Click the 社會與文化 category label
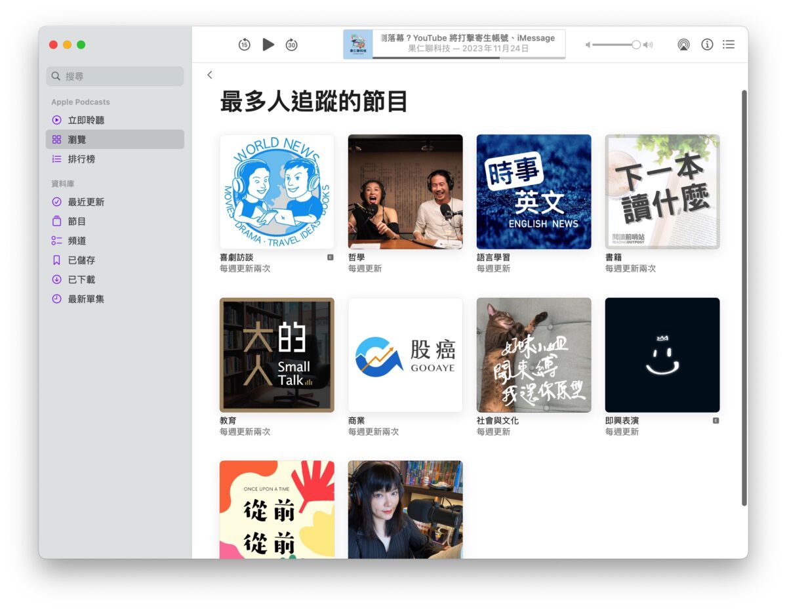The height and width of the screenshot is (610, 787). click(x=498, y=421)
